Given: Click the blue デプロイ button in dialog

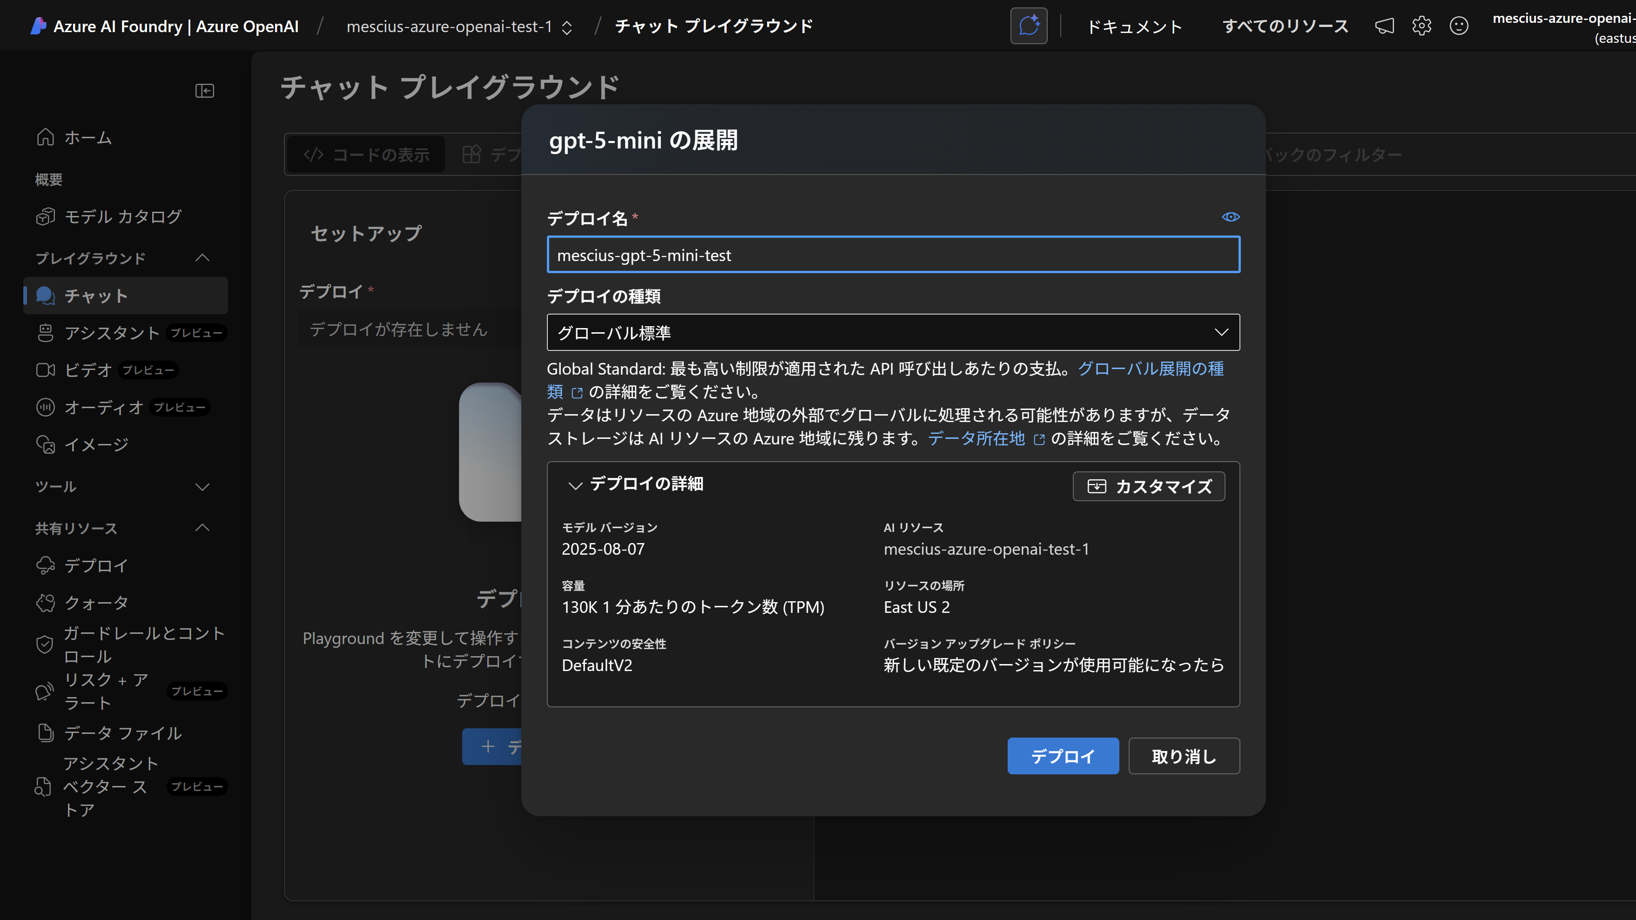Looking at the screenshot, I should pyautogui.click(x=1063, y=756).
